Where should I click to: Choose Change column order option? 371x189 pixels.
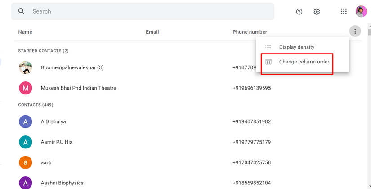tap(304, 62)
